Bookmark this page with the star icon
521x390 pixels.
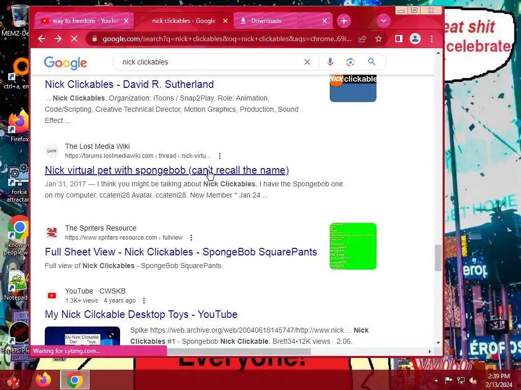(379, 39)
